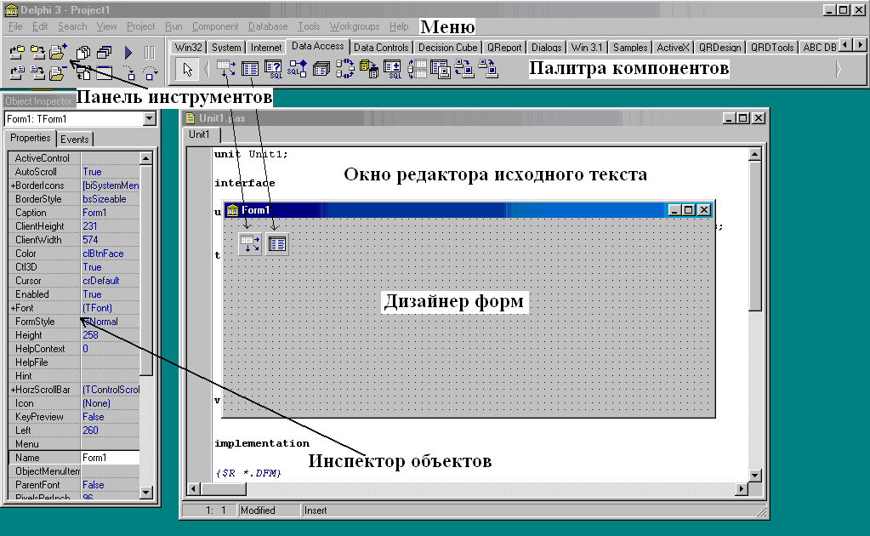
Task: Click the code editor vertical scroll down arrow
Action: [x=755, y=475]
